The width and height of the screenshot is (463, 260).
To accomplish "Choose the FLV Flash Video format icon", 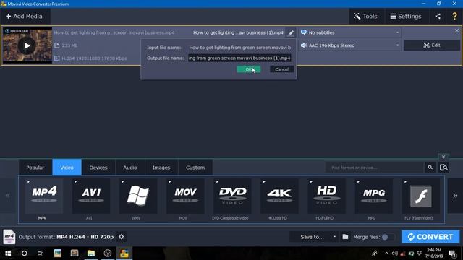I will pyautogui.click(x=421, y=196).
